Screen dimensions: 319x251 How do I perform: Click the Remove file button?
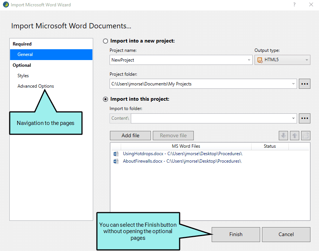pos(173,136)
